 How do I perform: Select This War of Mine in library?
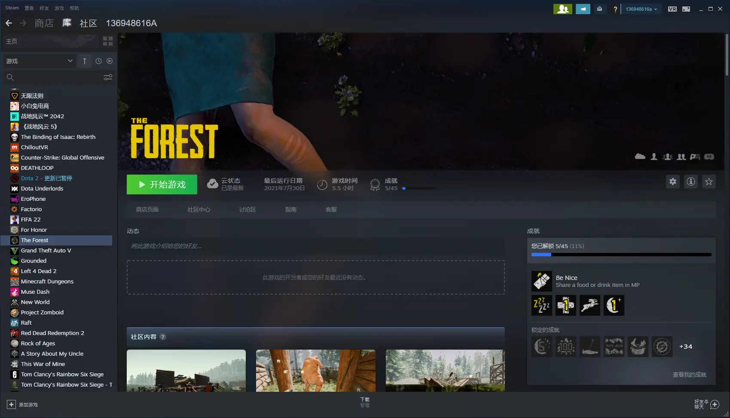(56, 364)
